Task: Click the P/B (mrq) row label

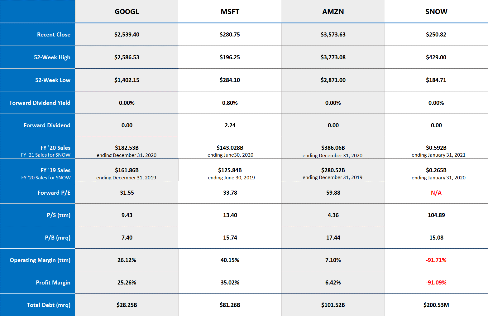Action: click(x=58, y=238)
